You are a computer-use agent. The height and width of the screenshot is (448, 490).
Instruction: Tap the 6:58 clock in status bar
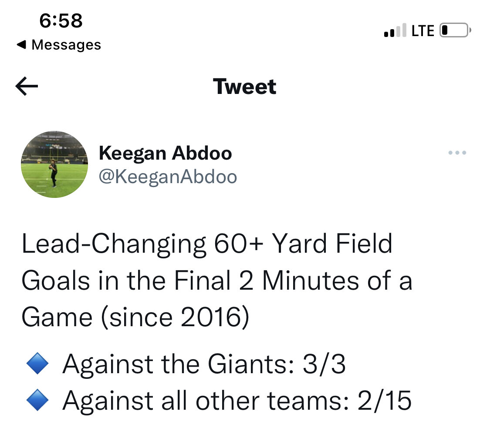click(61, 21)
